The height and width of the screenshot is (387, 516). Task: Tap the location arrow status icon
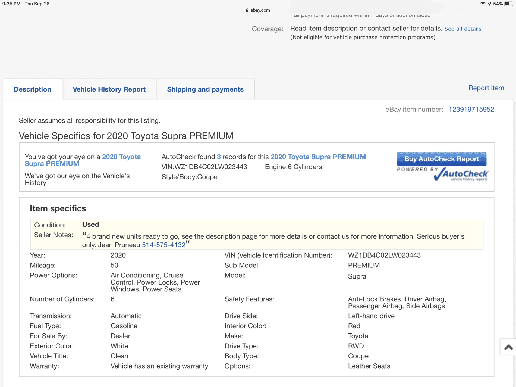(489, 4)
